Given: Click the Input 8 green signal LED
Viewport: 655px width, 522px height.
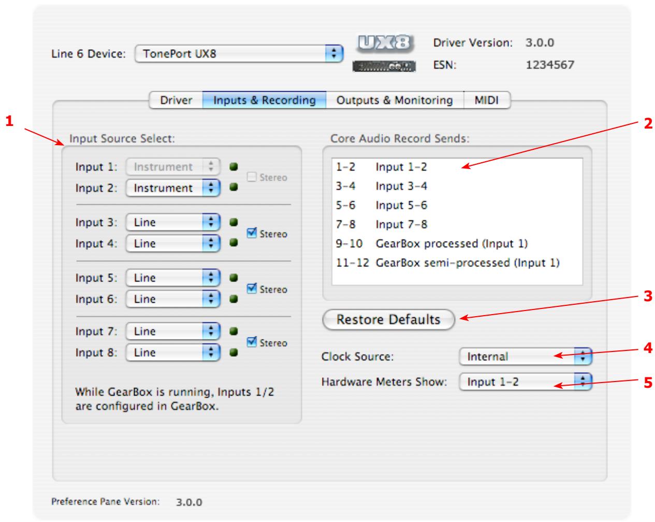Looking at the screenshot, I should tap(233, 352).
